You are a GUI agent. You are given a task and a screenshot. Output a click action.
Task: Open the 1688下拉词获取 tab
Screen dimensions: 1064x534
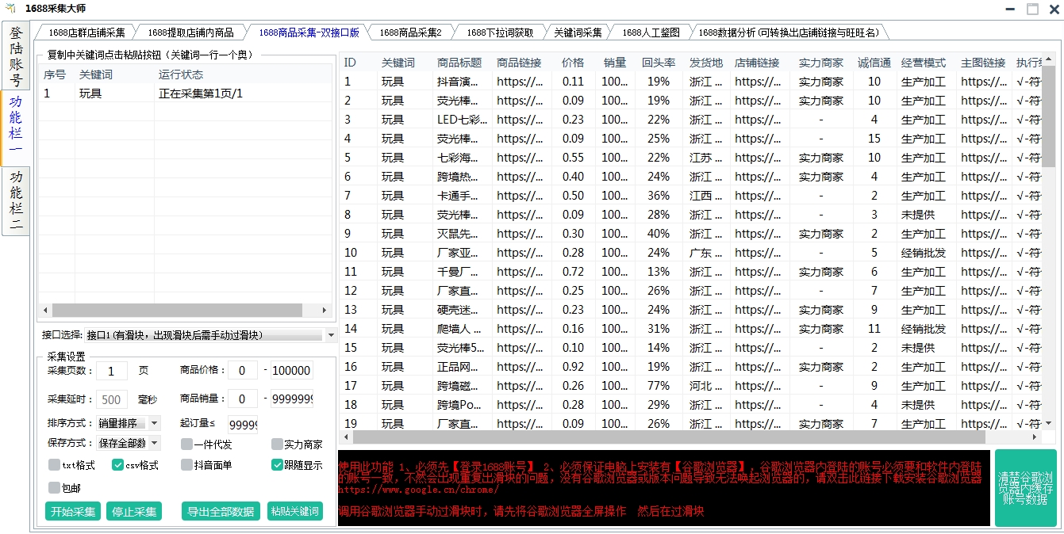tap(500, 32)
